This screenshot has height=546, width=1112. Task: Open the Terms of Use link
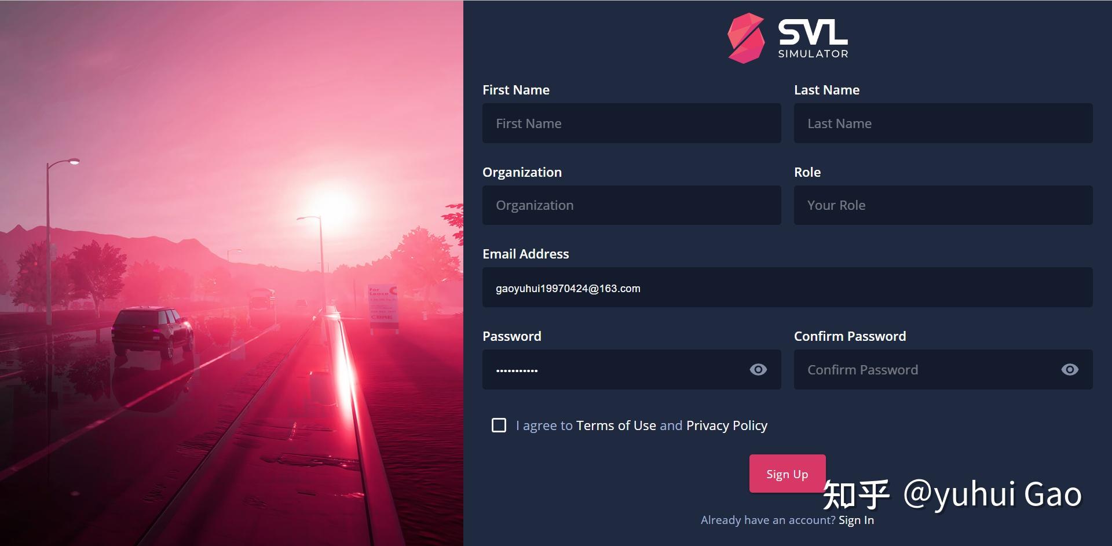tap(616, 425)
